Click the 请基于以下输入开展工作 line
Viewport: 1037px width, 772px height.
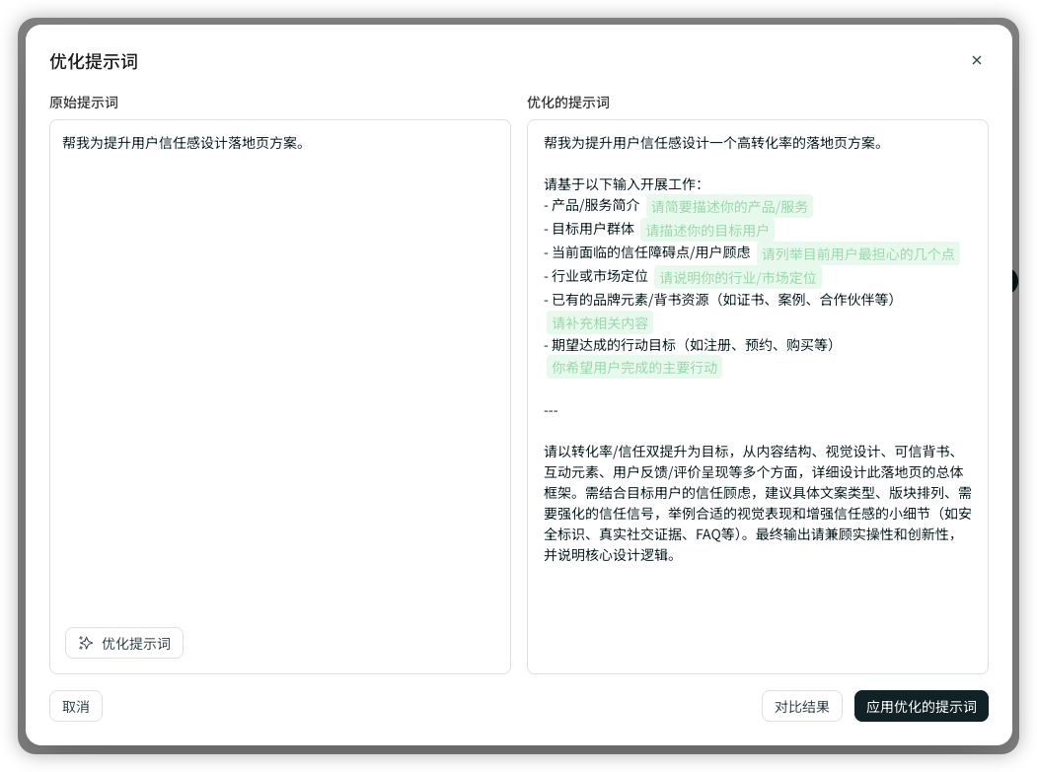click(622, 183)
